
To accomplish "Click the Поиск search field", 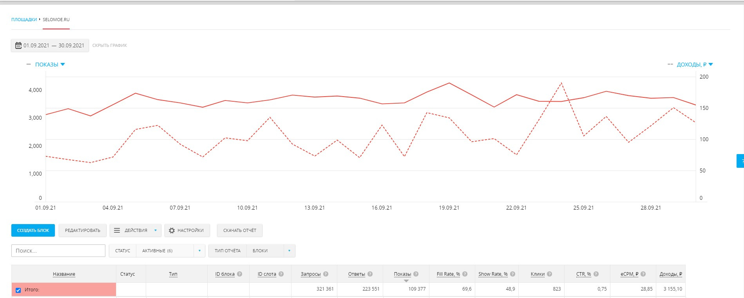I will [58, 251].
